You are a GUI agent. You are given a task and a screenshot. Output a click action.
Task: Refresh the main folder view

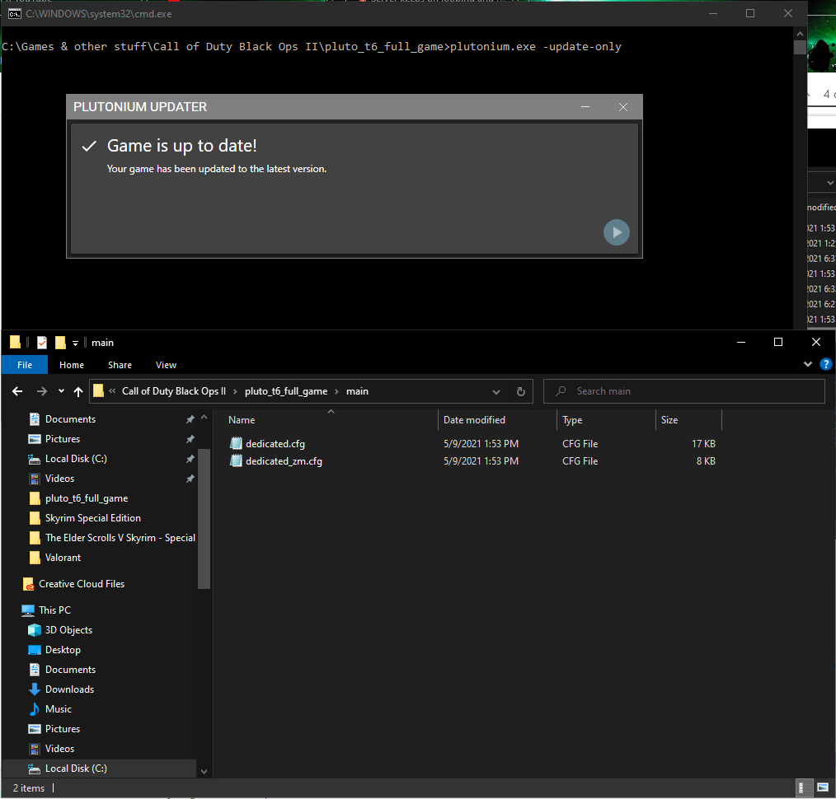coord(521,391)
